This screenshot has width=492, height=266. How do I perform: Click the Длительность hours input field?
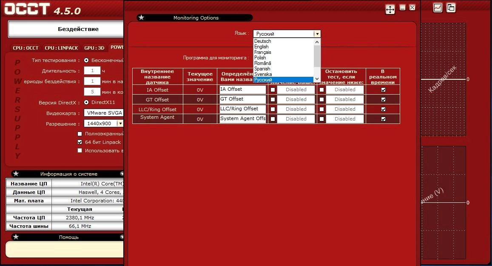pos(92,71)
